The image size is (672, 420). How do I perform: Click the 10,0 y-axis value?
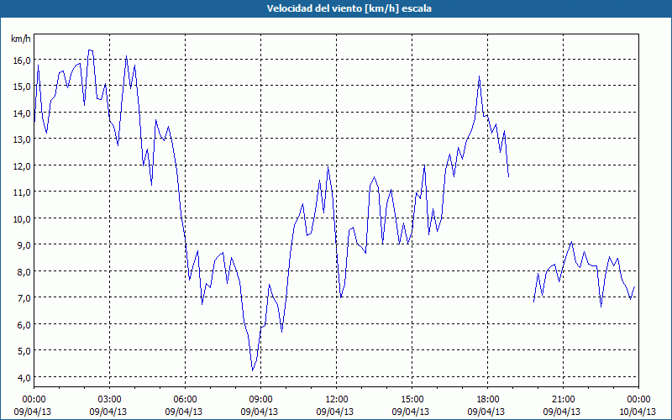tap(22, 219)
